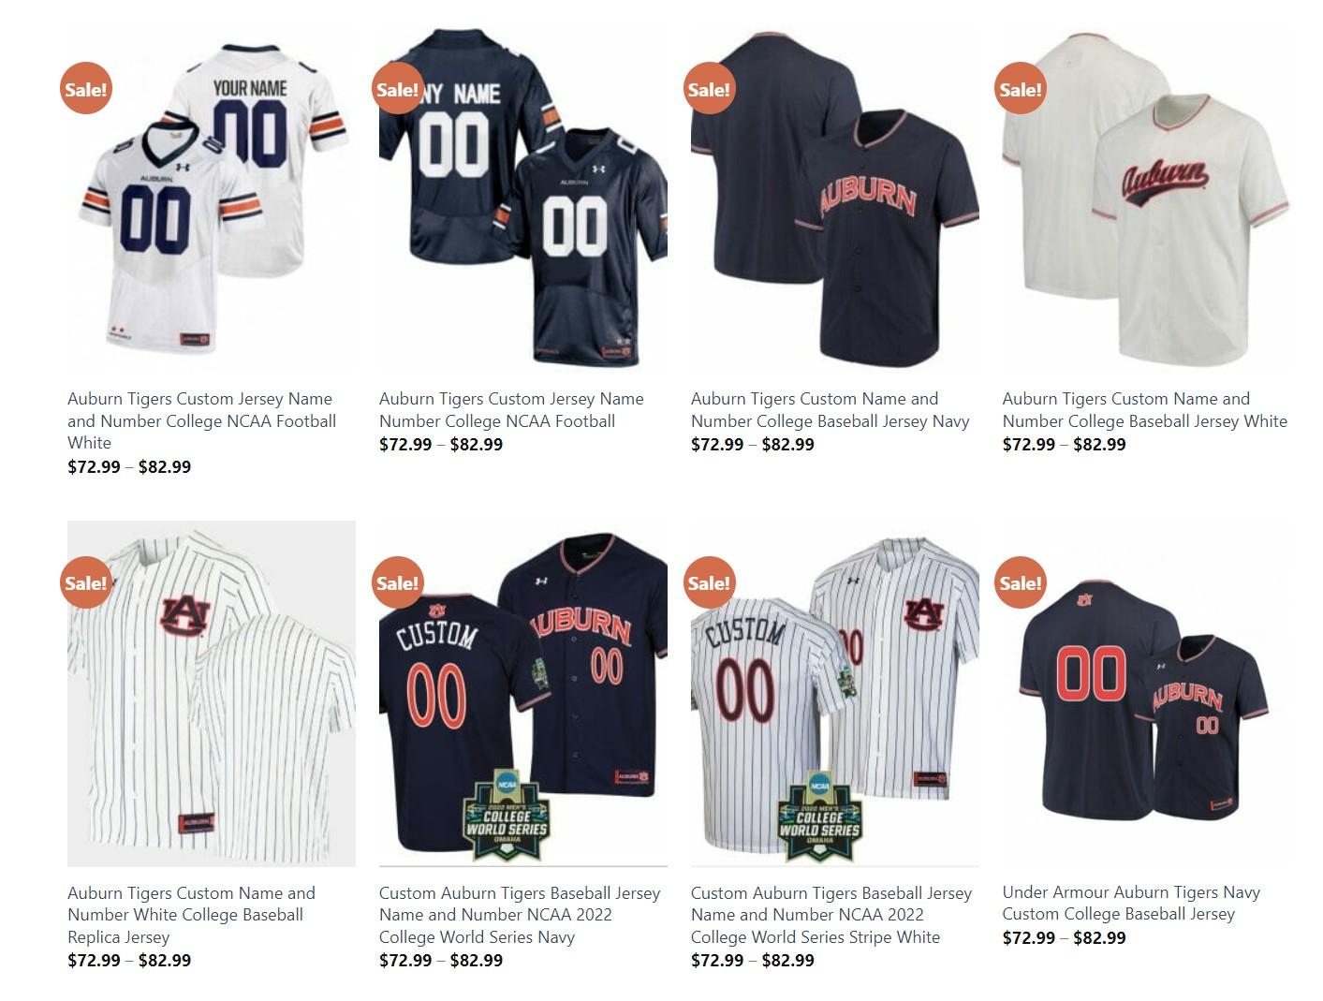Click Sale badge on navy Auburn baseball jersey

(709, 89)
